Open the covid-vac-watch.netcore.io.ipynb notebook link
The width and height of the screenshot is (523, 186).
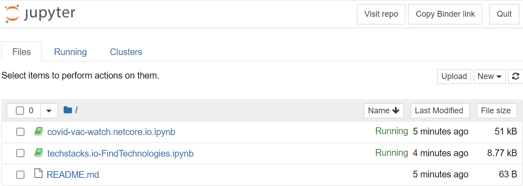point(111,132)
